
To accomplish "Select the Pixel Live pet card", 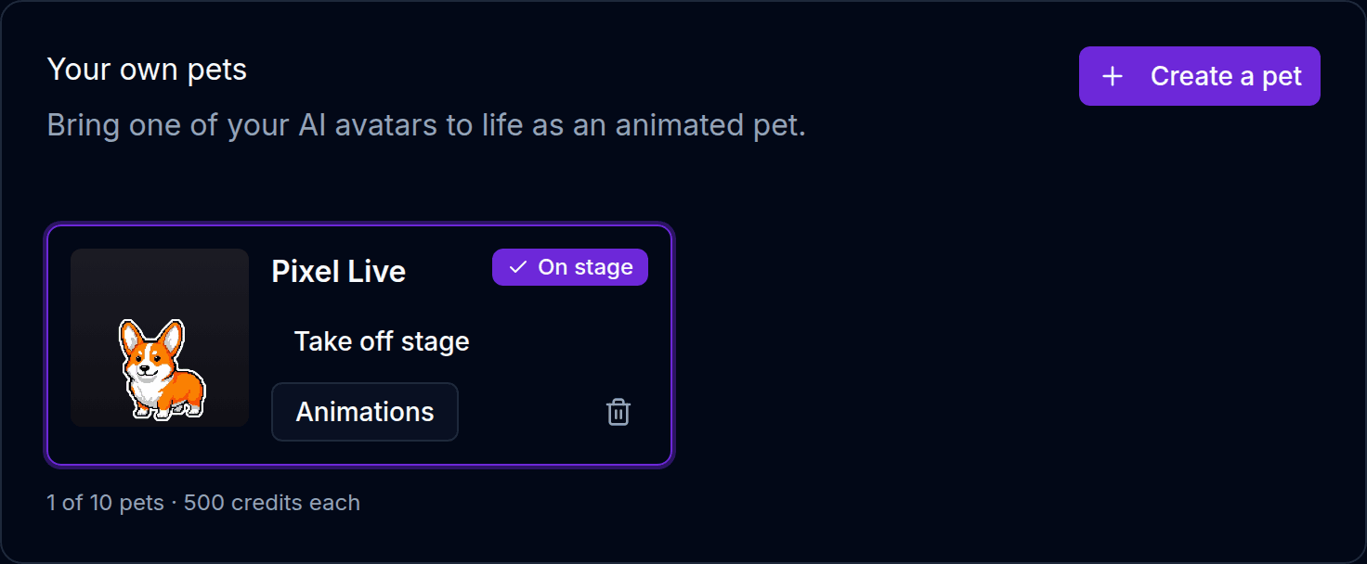I will click(358, 344).
